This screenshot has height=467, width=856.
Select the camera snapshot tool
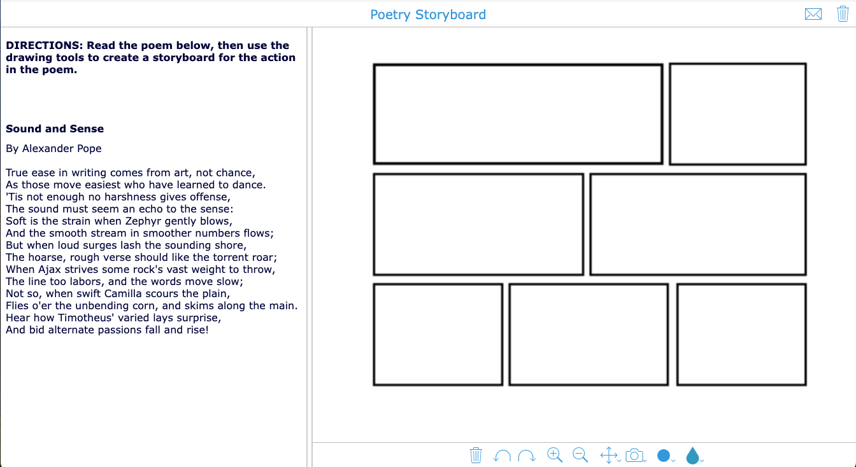(634, 456)
